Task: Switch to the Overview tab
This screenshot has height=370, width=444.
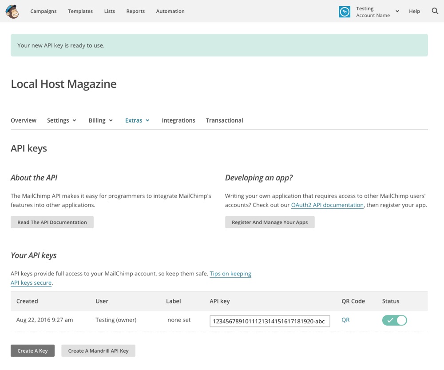Action: [24, 120]
